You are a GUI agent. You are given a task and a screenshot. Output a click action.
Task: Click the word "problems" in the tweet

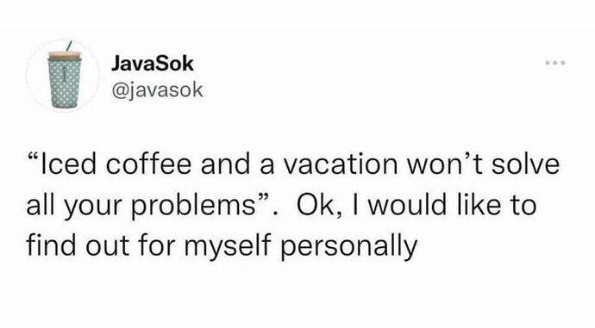click(x=193, y=207)
